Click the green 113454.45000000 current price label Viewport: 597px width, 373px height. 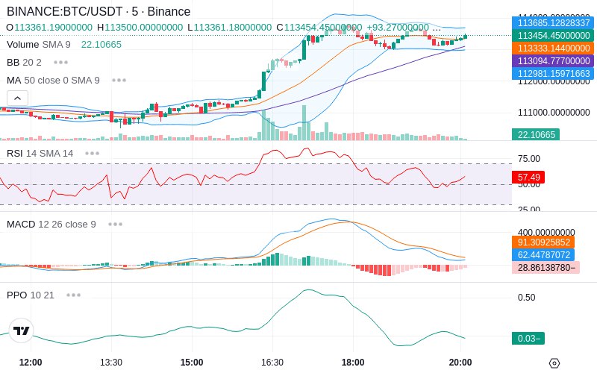(x=554, y=35)
